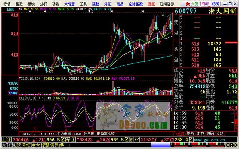Switch to the BIAS indicator tab
The height and width of the screenshot is (149, 239).
(x=26, y=134)
